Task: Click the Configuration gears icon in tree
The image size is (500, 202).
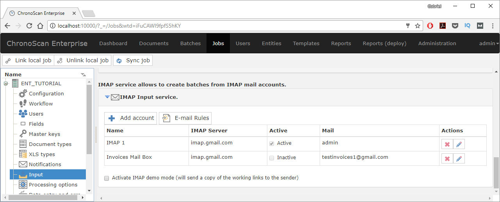Action: (23, 93)
